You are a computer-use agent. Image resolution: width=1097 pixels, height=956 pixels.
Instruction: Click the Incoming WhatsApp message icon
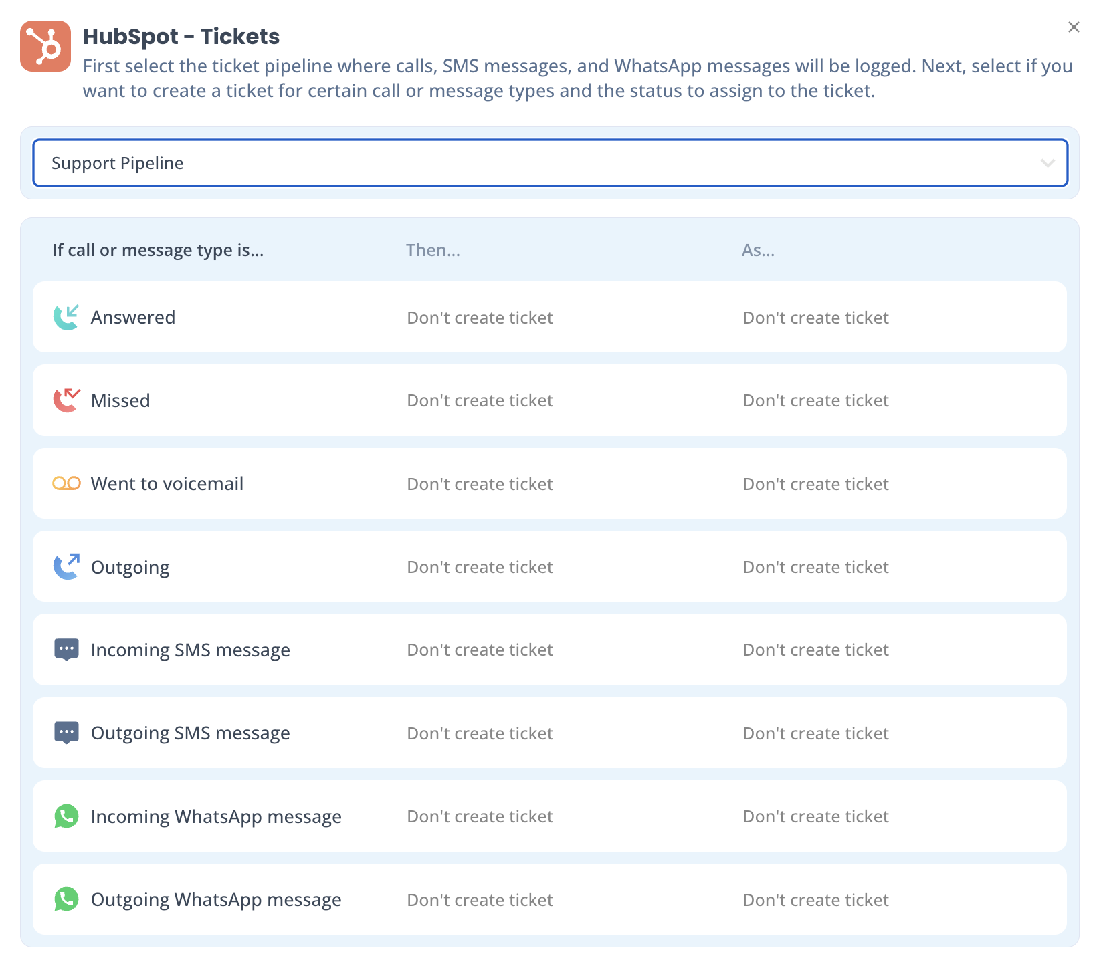[x=66, y=816]
